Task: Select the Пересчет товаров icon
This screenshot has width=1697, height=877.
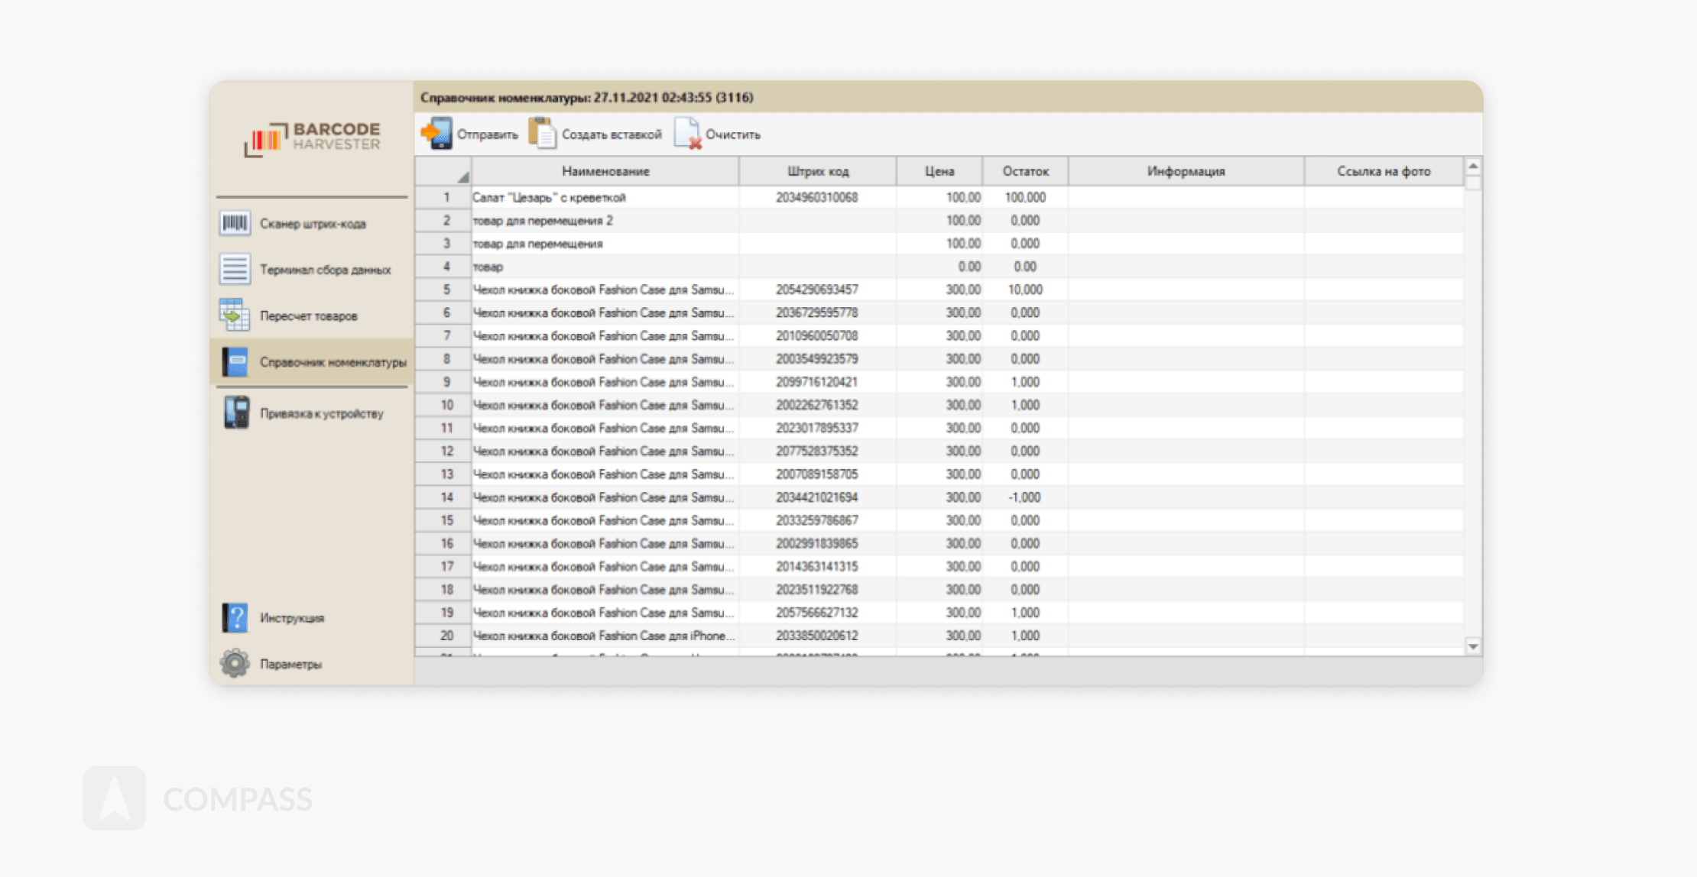Action: point(235,315)
